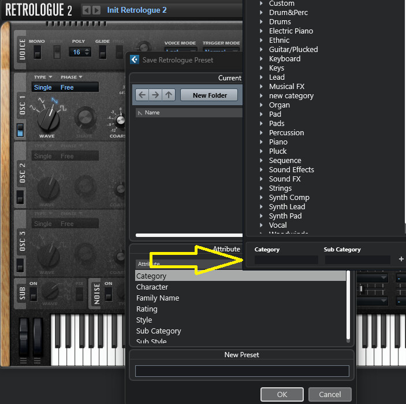Navigate forward in the Save Preset browser

point(155,95)
